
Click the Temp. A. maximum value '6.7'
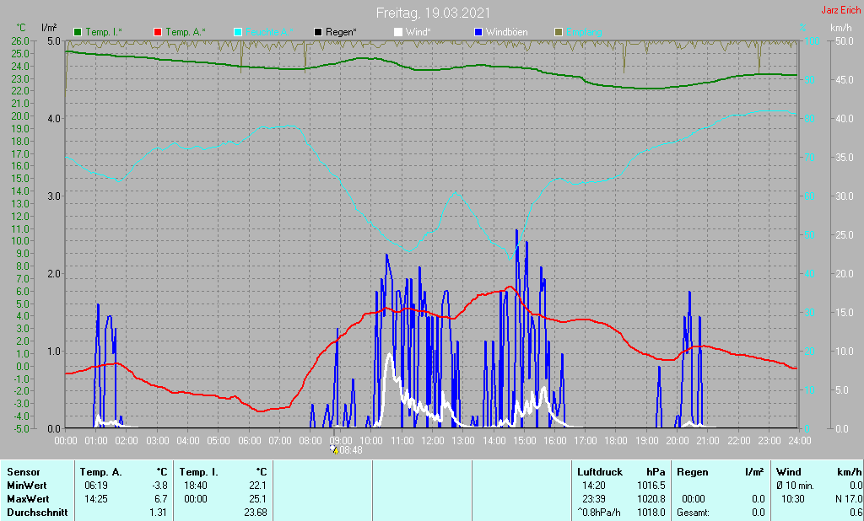[160, 499]
